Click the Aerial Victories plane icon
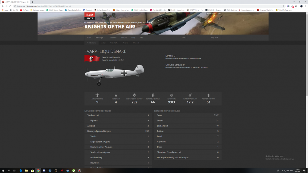Viewport: 308px width, 173px height. [97, 95]
